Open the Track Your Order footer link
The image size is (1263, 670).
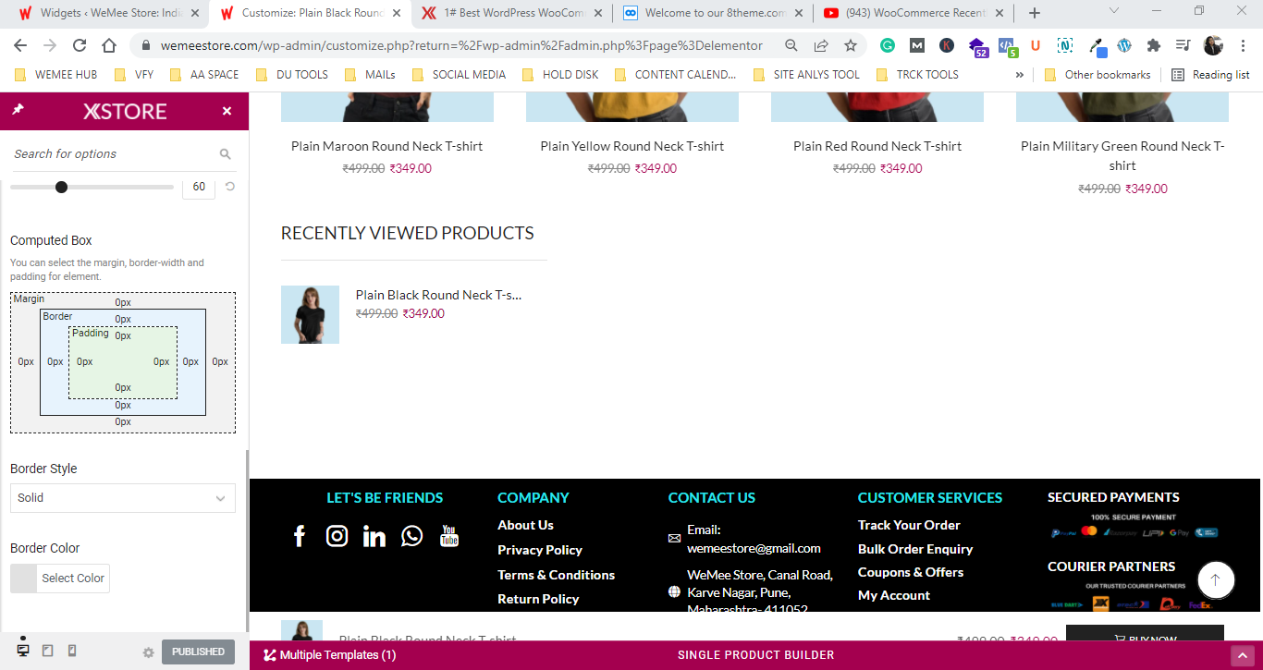tap(909, 525)
